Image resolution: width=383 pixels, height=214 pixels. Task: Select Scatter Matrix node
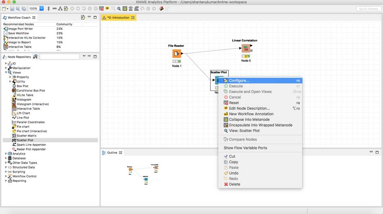26,135
